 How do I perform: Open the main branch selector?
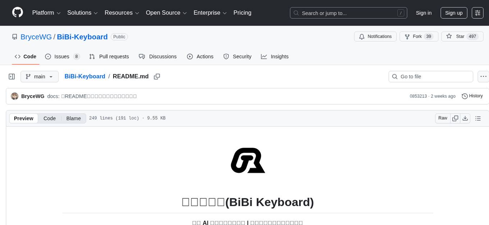pos(40,77)
